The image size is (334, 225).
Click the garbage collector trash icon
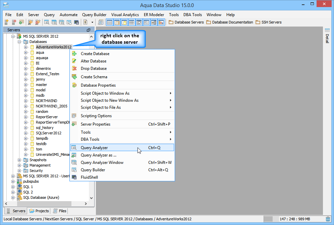tap(328, 219)
